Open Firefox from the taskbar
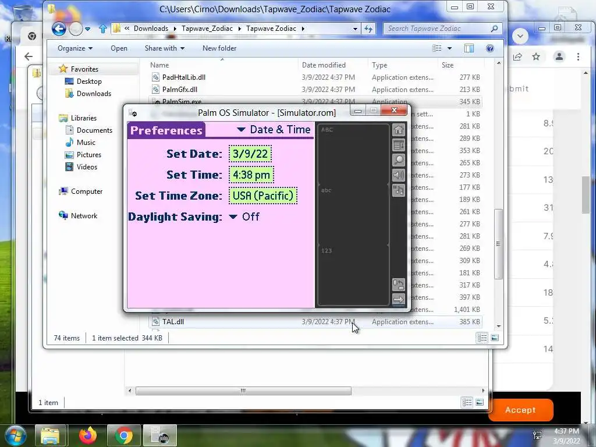The width and height of the screenshot is (596, 447). tap(88, 435)
